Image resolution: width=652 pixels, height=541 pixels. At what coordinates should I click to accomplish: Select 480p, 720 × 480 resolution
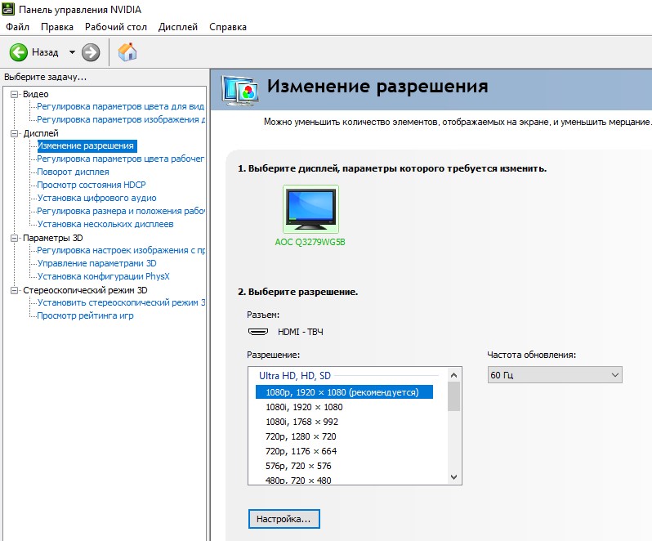click(x=298, y=481)
